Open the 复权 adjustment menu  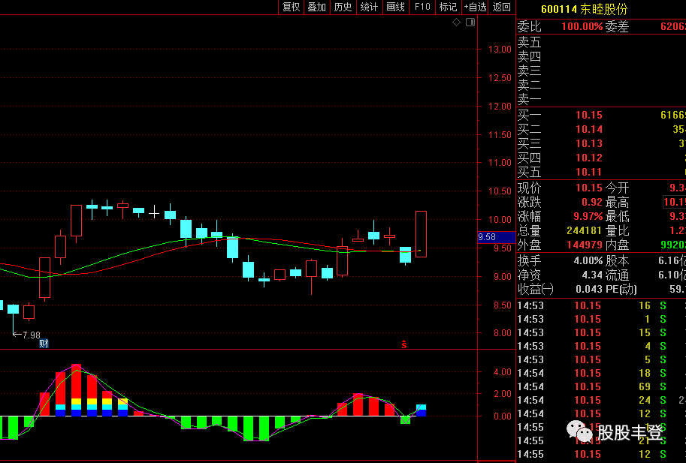291,7
